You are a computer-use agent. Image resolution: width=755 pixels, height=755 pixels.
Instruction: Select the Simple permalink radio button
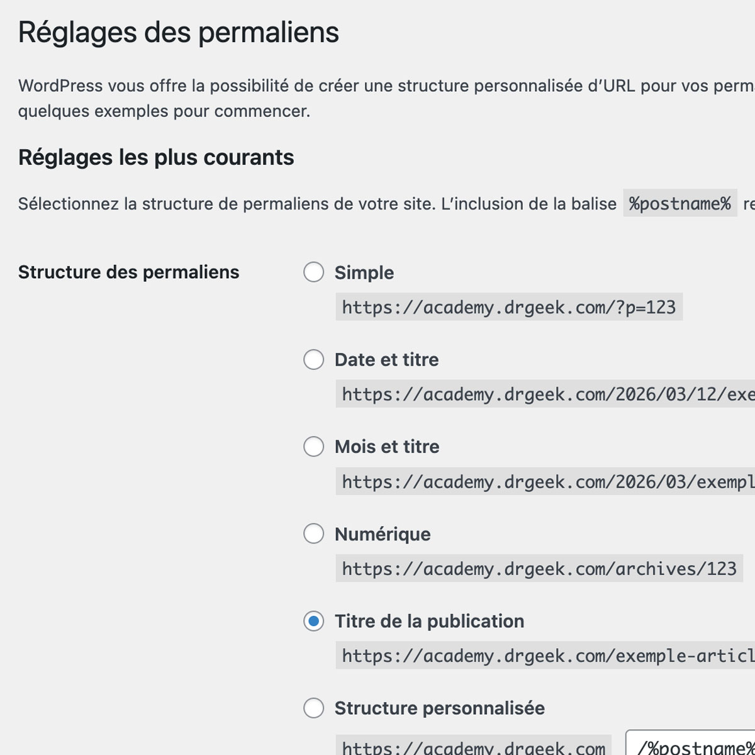pyautogui.click(x=313, y=272)
